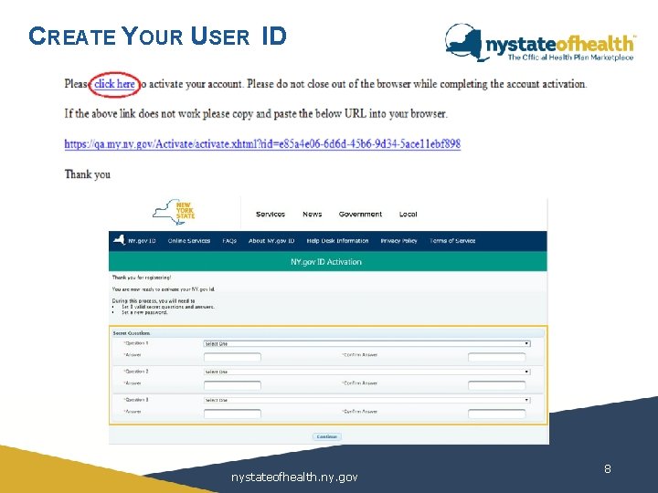Click the 'NY.gov ID Activation' heading
Screen dimensions: 658x493
[x=326, y=262]
